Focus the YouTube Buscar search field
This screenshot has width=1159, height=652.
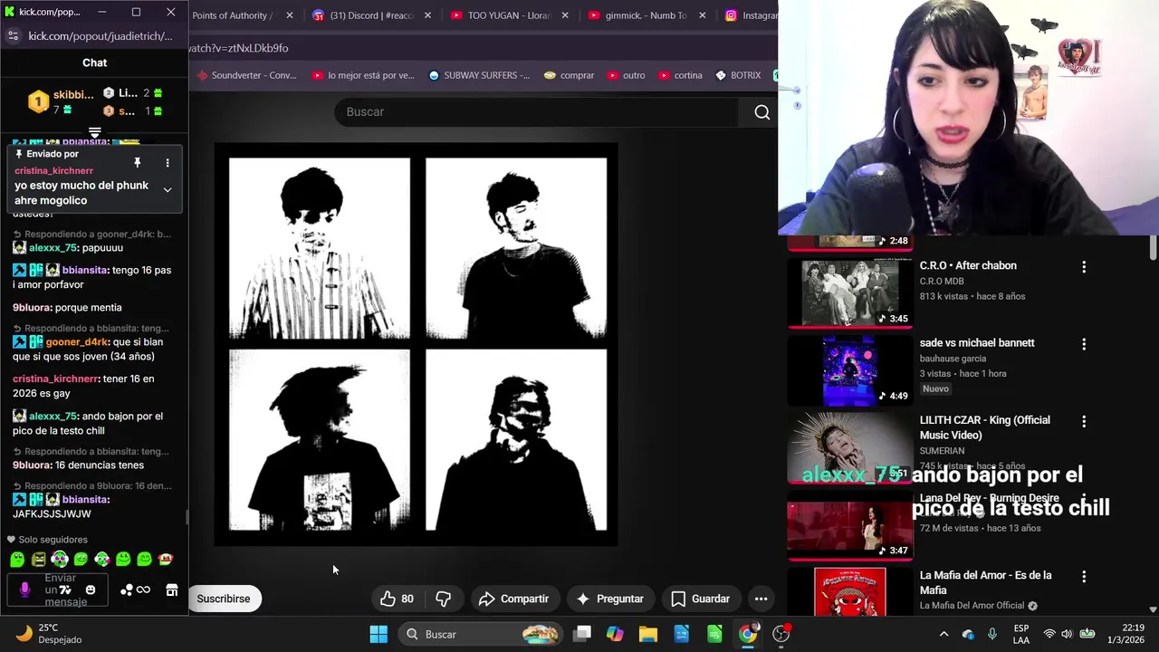coord(536,112)
